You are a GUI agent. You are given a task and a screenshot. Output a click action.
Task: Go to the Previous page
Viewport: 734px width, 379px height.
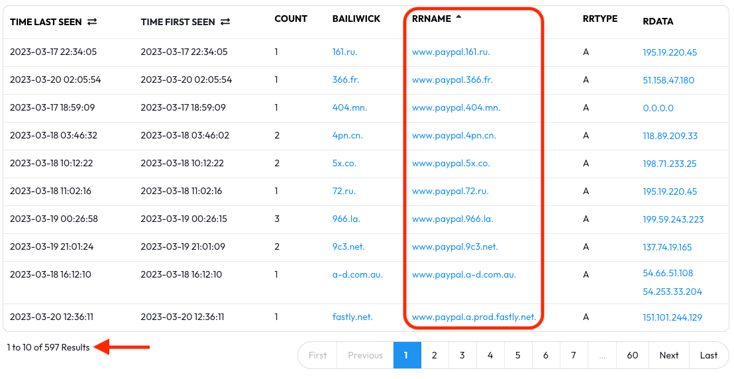(x=365, y=355)
